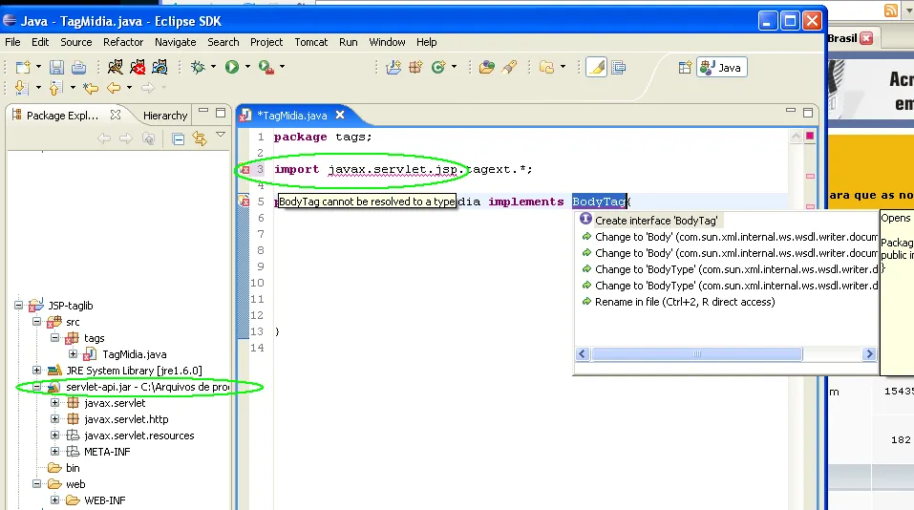The image size is (914, 510).
Task: Select "Create interface 'BodyTag'" quick fix
Action: (x=656, y=221)
